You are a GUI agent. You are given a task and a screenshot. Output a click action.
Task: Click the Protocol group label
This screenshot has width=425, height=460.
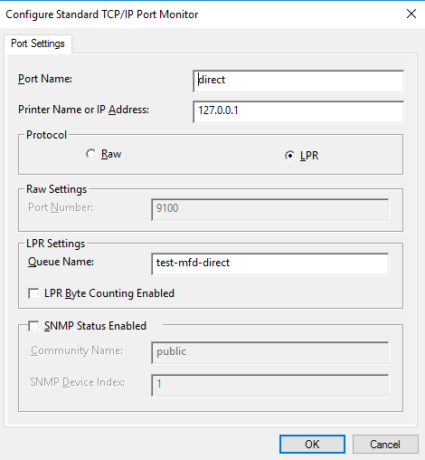[x=46, y=135]
